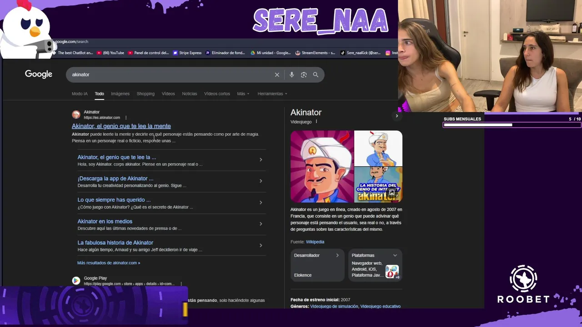
Task: Switch to the Modo IA tab
Action: click(x=80, y=94)
